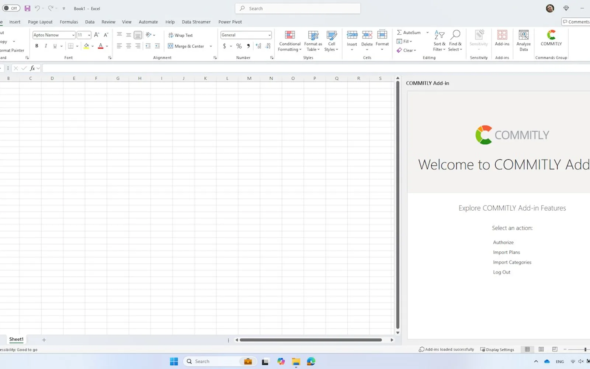This screenshot has height=369, width=590.
Task: Increase font size with the larger A icon
Action: tap(97, 35)
